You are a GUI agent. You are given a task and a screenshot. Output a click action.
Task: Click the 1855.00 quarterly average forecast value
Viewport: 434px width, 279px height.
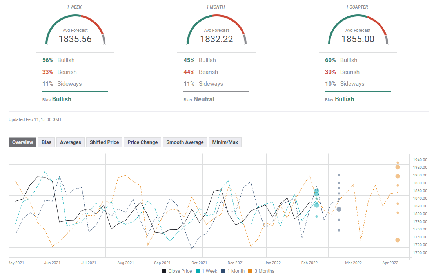click(x=358, y=39)
